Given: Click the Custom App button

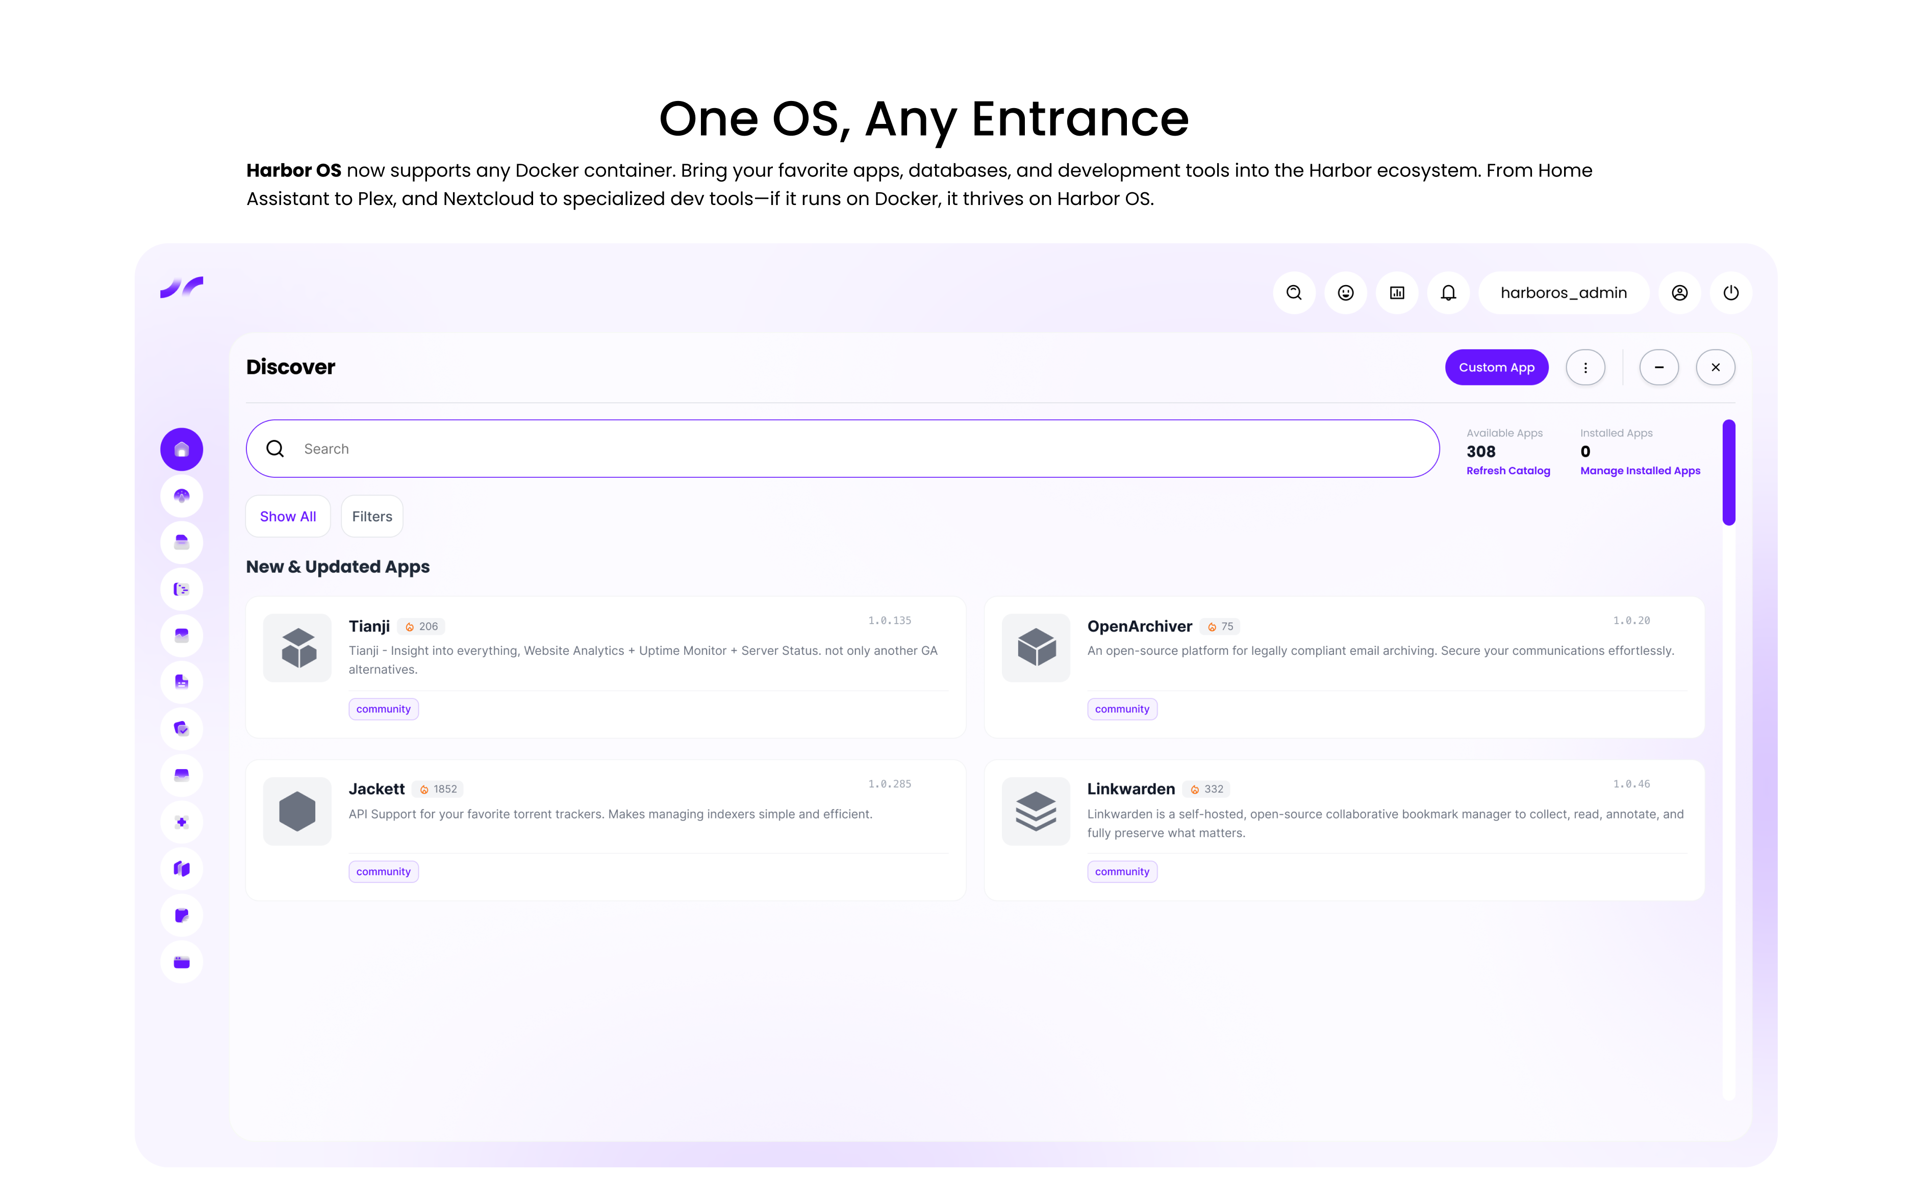Looking at the screenshot, I should (x=1497, y=368).
